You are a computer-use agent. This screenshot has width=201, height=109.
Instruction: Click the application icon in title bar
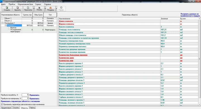click(x=1, y=1)
